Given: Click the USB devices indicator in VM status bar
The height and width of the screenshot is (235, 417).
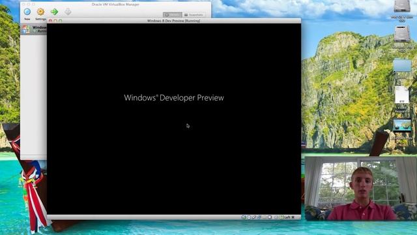Looking at the screenshot, I should click(x=254, y=217).
